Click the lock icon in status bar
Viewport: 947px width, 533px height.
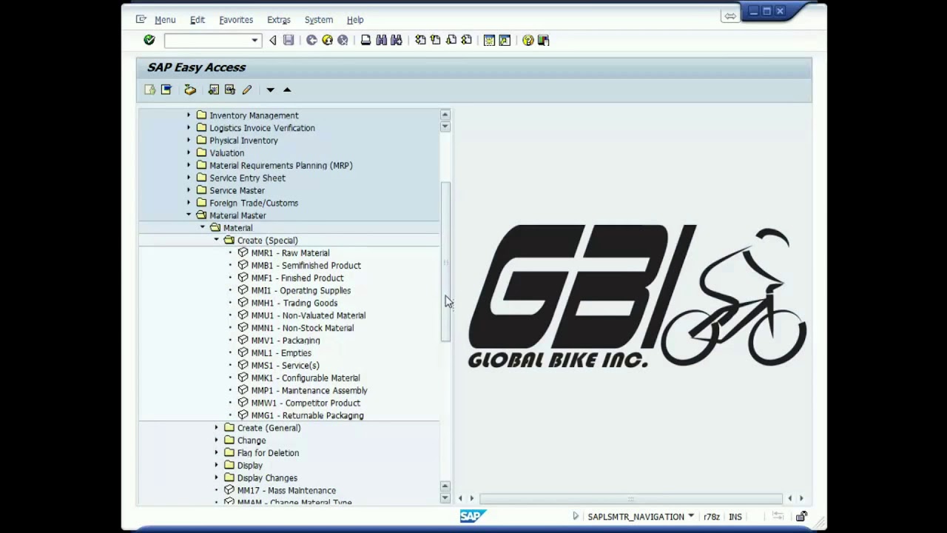[801, 517]
